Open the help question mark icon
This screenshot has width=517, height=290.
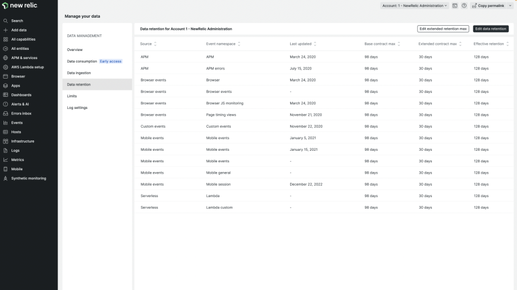coord(464,6)
